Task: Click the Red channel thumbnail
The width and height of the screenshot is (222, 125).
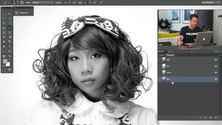Action: [164, 66]
